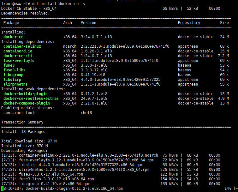Screen dimensions: 238x192
Task: Click the 'Enabling module streams:' heading
Action: coord(28,108)
